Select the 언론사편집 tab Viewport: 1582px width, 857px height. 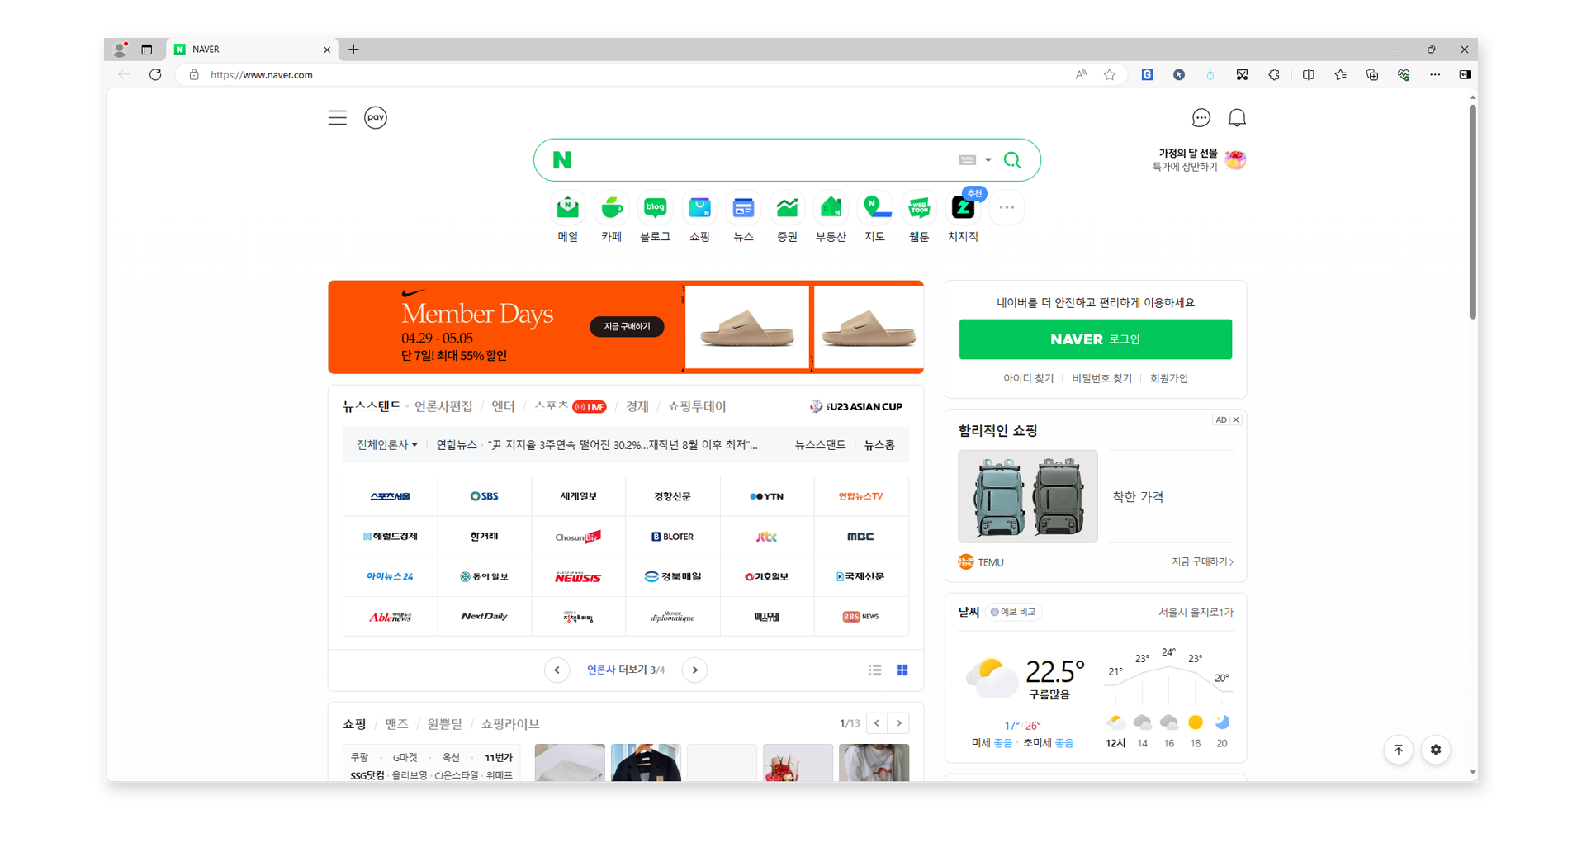click(x=443, y=406)
